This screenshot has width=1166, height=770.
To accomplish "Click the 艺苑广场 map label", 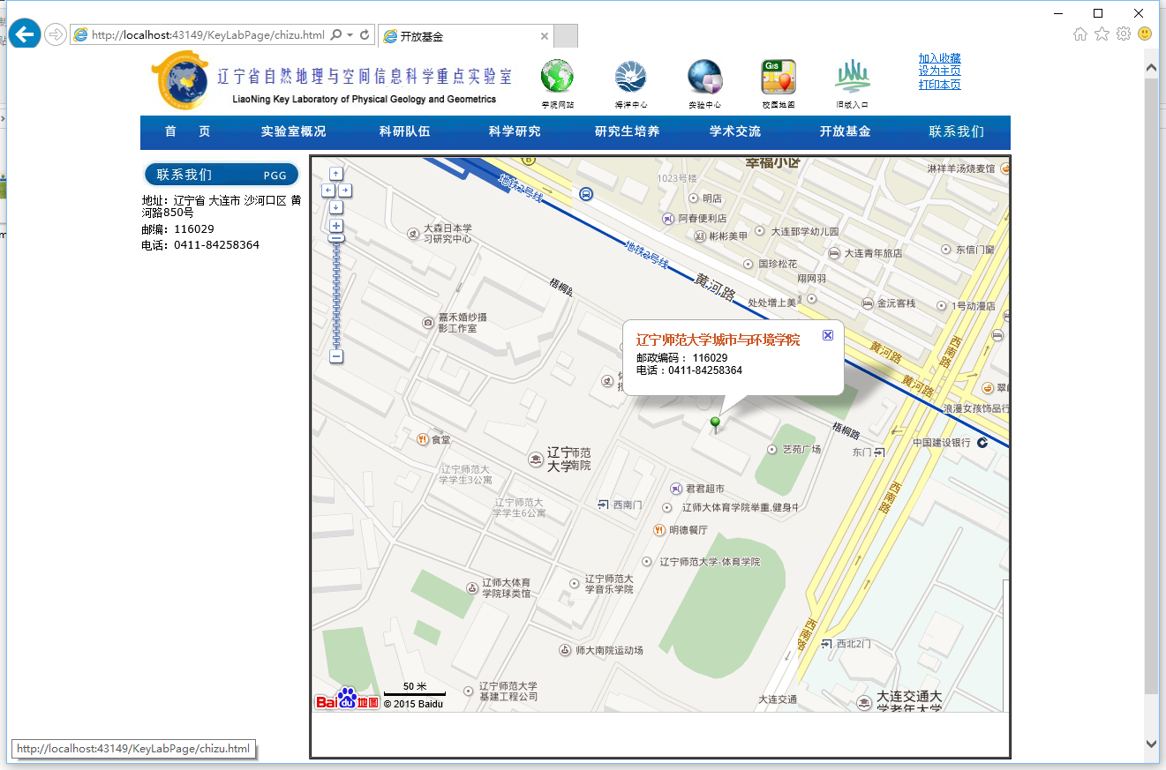I will pyautogui.click(x=801, y=449).
